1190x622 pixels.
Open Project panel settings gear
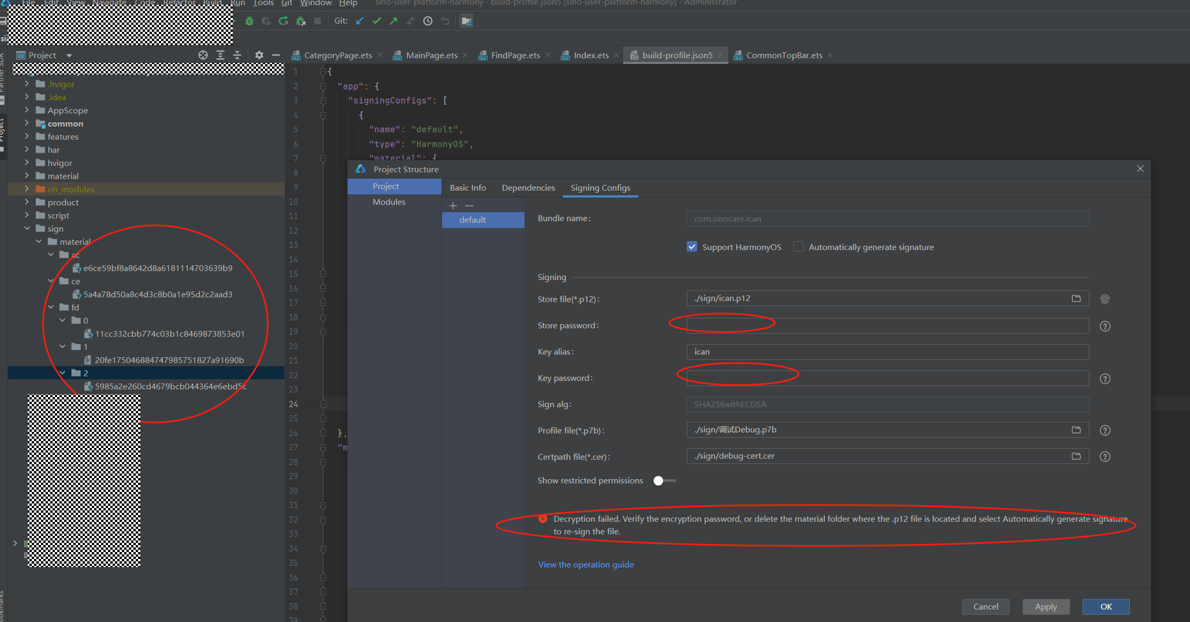pyautogui.click(x=259, y=55)
